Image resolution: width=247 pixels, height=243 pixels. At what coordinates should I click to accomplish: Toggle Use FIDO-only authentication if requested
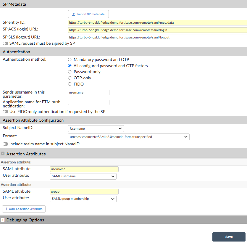[5, 112]
